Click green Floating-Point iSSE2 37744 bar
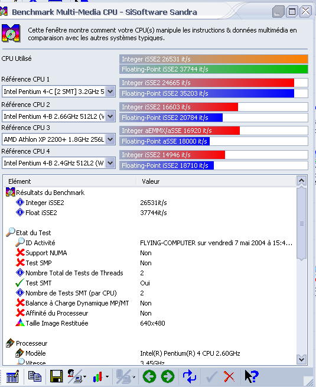 (x=214, y=69)
